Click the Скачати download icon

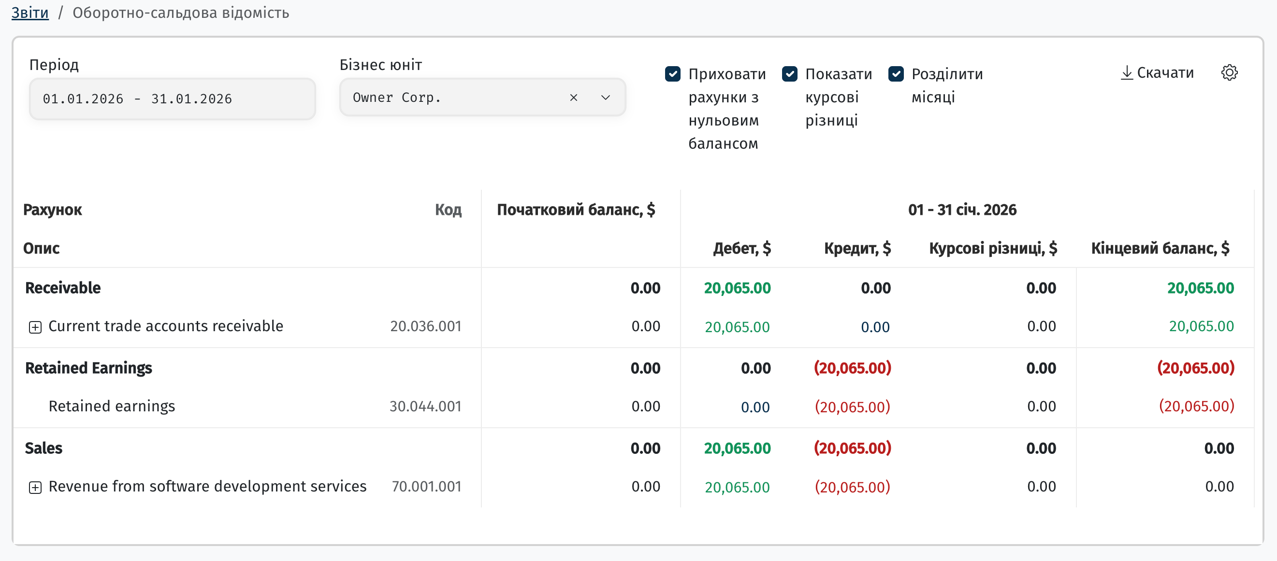coord(1126,73)
